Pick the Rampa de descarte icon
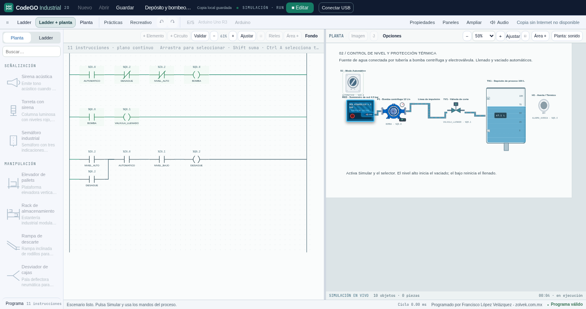This screenshot has width=586, height=309. coord(13,245)
